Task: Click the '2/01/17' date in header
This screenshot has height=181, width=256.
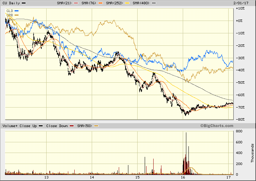Action: 241,3
